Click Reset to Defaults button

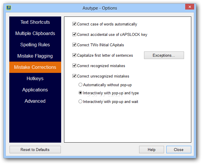click(x=35, y=150)
